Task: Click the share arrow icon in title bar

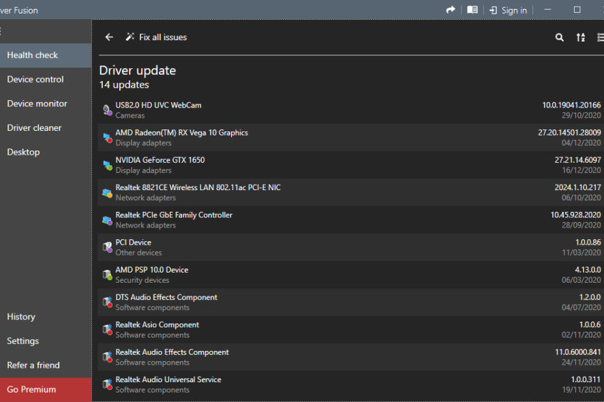Action: click(x=451, y=10)
